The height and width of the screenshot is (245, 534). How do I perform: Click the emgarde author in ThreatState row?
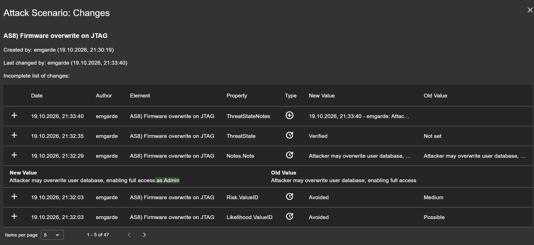tap(107, 136)
